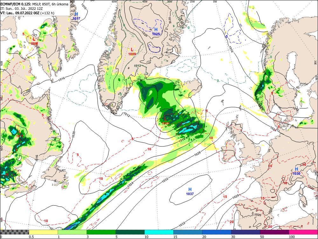The width and height of the screenshot is (318, 239).
Task: Click the blue '5' isotherm label near Svalbard
Action: [226, 37]
